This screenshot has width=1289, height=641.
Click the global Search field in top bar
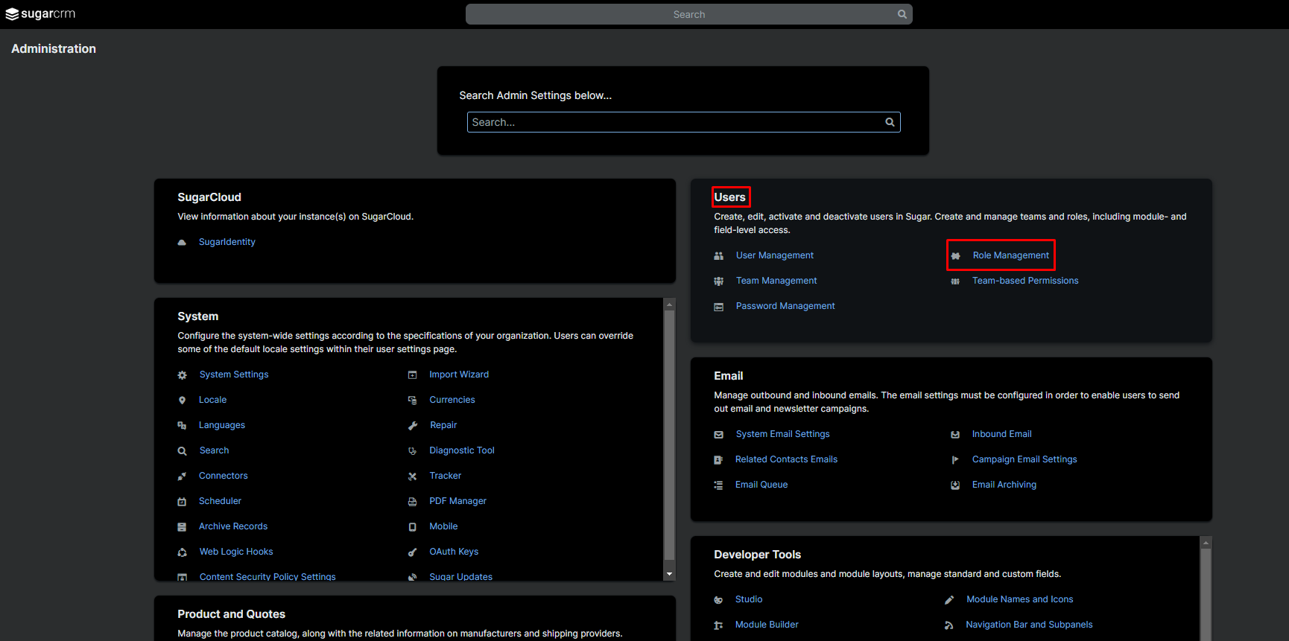(x=689, y=14)
